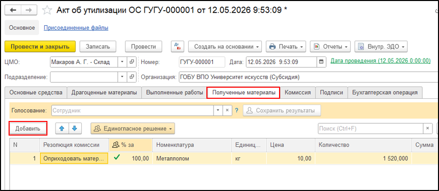The height and width of the screenshot is (191, 439).
Task: Click into the Дата field
Action: pyautogui.click(x=281, y=62)
